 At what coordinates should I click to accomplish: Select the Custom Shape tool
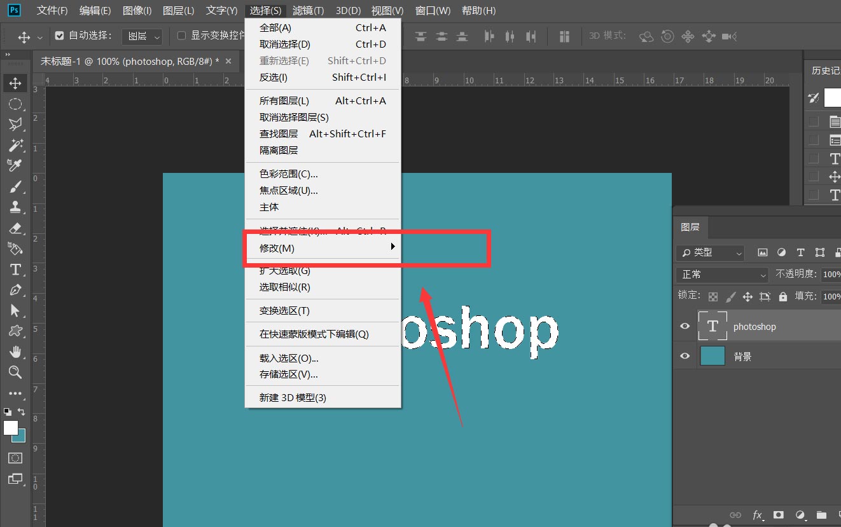[x=15, y=331]
